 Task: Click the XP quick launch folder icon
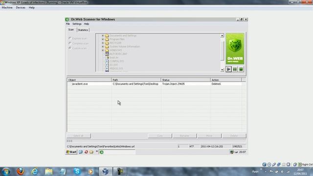click(91, 152)
